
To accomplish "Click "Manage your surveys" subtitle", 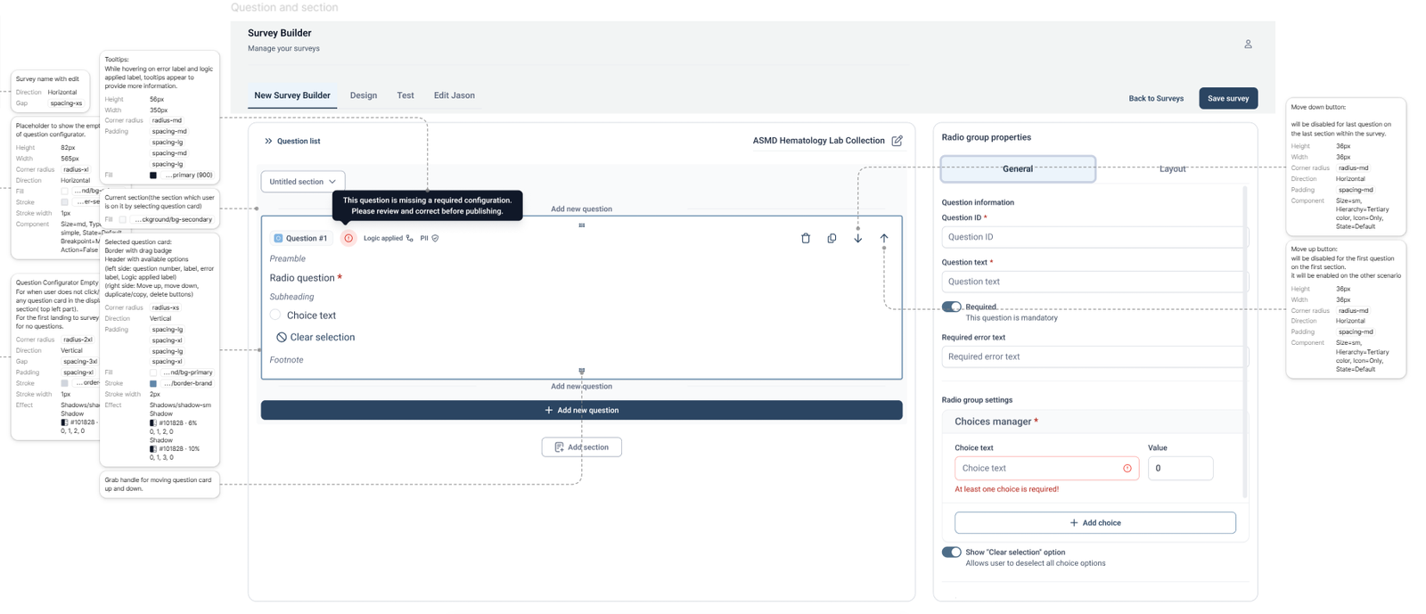I will pos(283,48).
